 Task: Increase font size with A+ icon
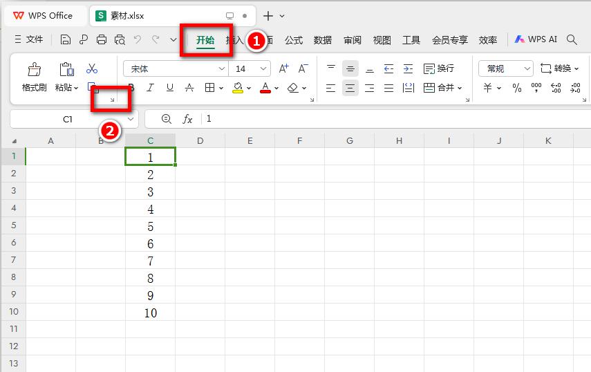284,68
